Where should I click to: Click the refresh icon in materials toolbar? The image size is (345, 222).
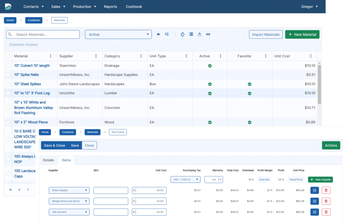point(183,34)
